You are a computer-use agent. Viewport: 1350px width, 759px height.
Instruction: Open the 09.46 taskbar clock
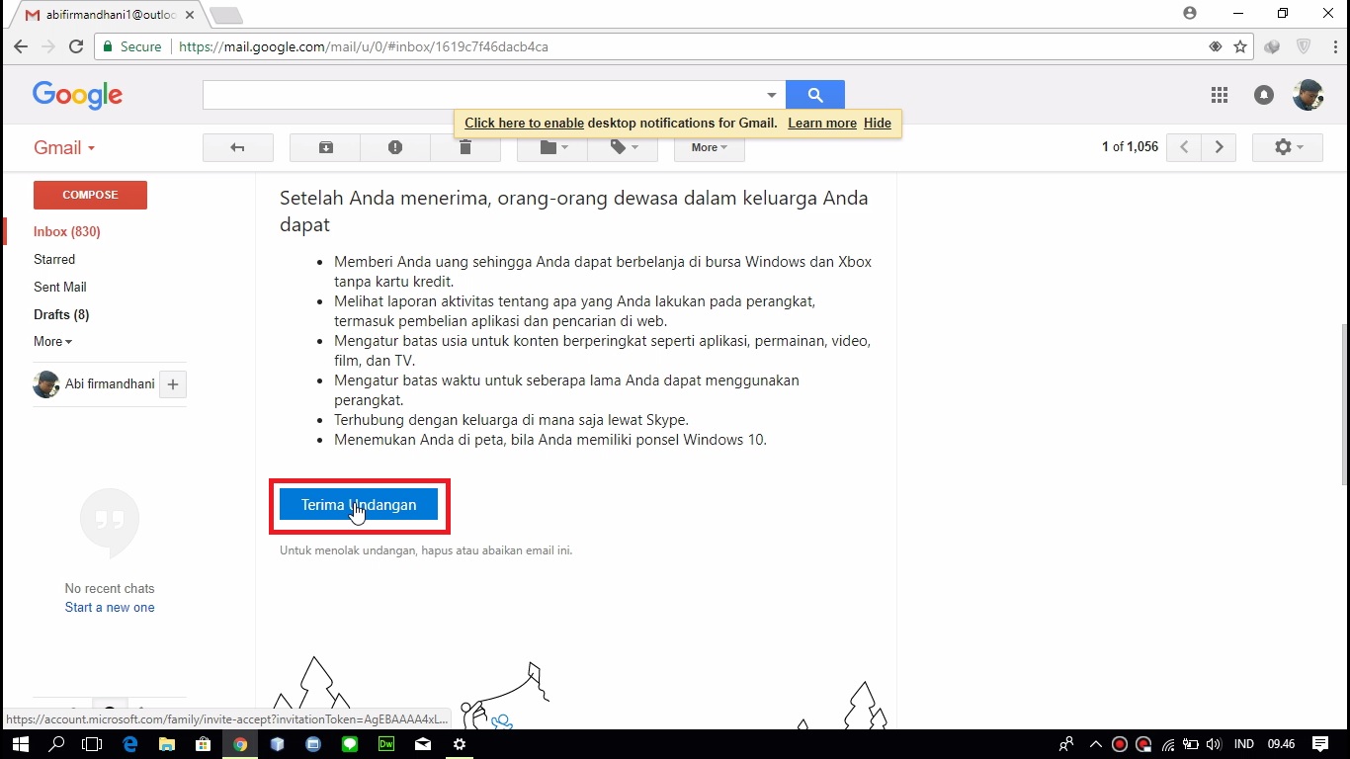(1281, 744)
